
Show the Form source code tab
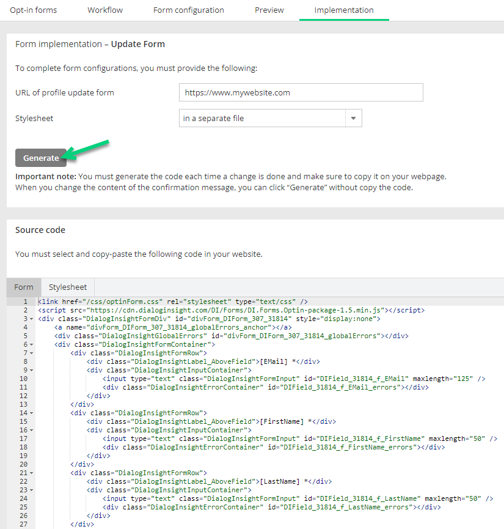pos(24,287)
